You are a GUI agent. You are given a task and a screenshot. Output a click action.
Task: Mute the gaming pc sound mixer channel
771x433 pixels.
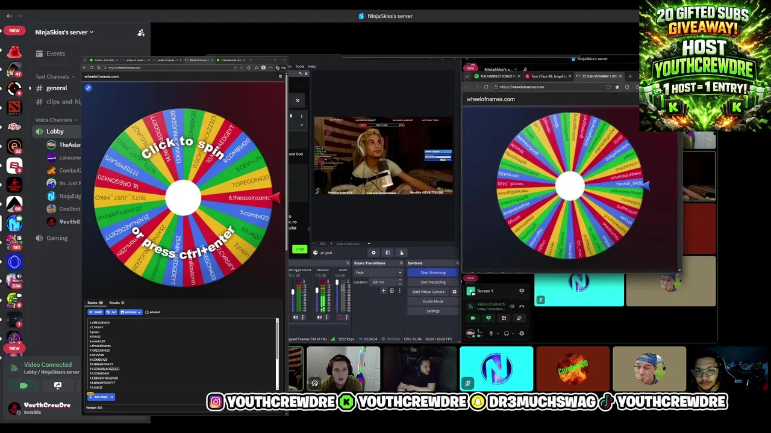pos(296,318)
